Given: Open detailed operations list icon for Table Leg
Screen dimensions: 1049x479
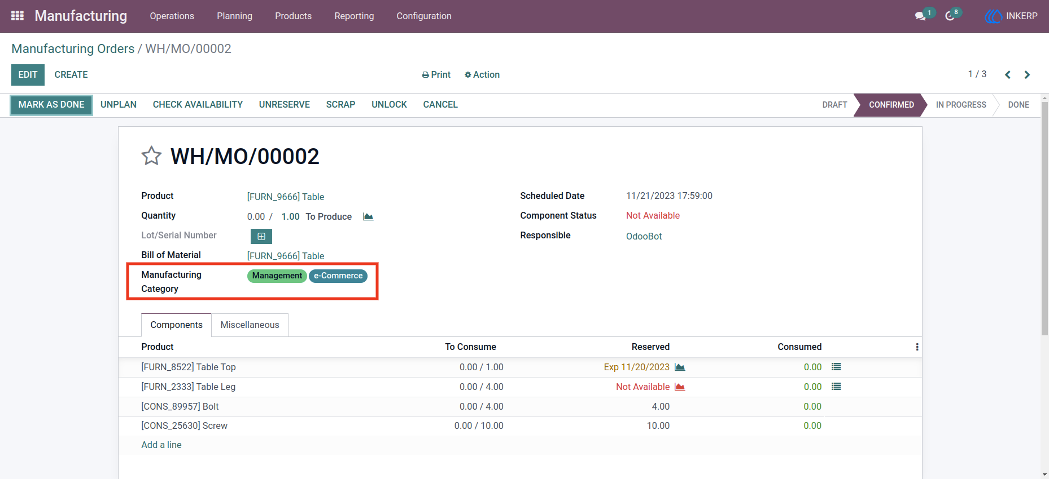Looking at the screenshot, I should [836, 387].
